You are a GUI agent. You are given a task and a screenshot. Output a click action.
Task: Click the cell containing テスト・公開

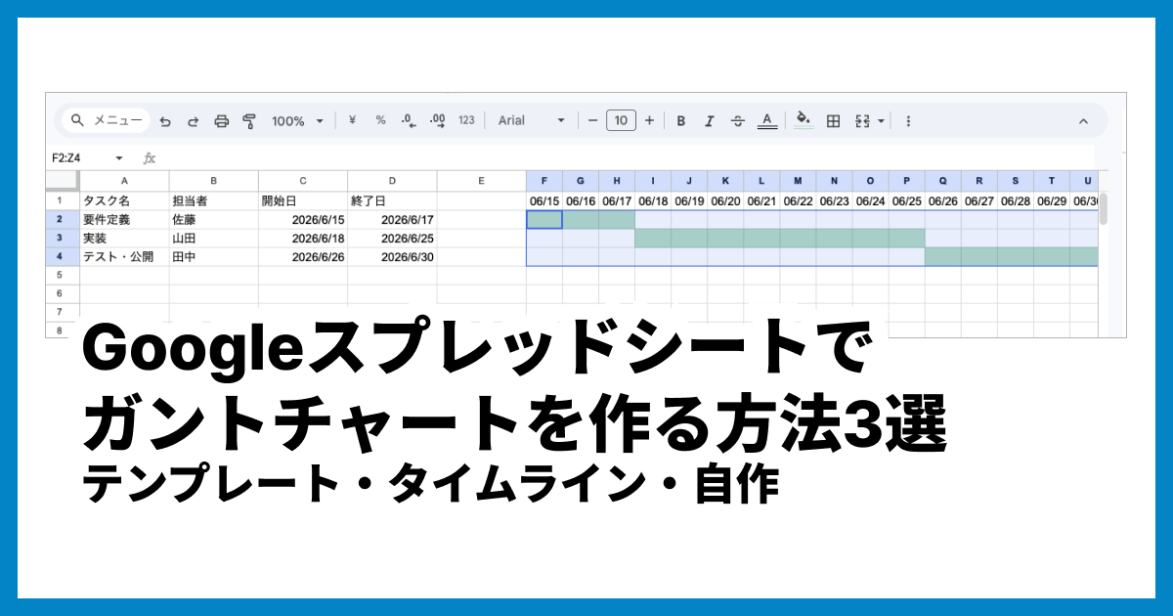point(124,256)
